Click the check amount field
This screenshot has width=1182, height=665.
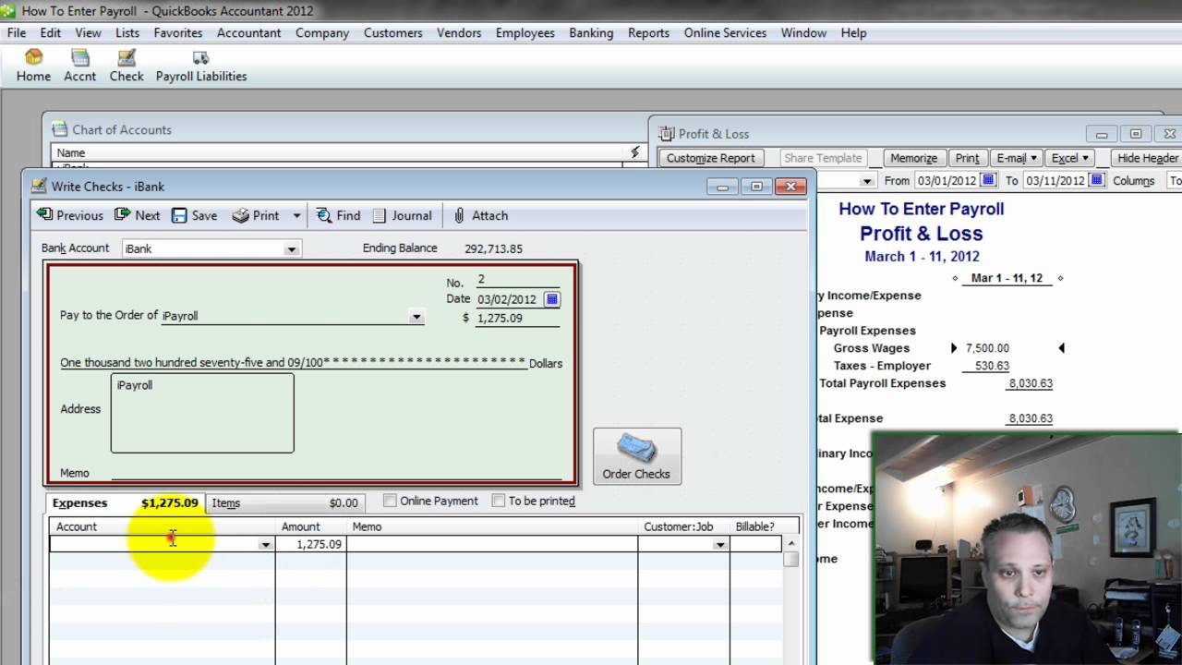pyautogui.click(x=517, y=318)
